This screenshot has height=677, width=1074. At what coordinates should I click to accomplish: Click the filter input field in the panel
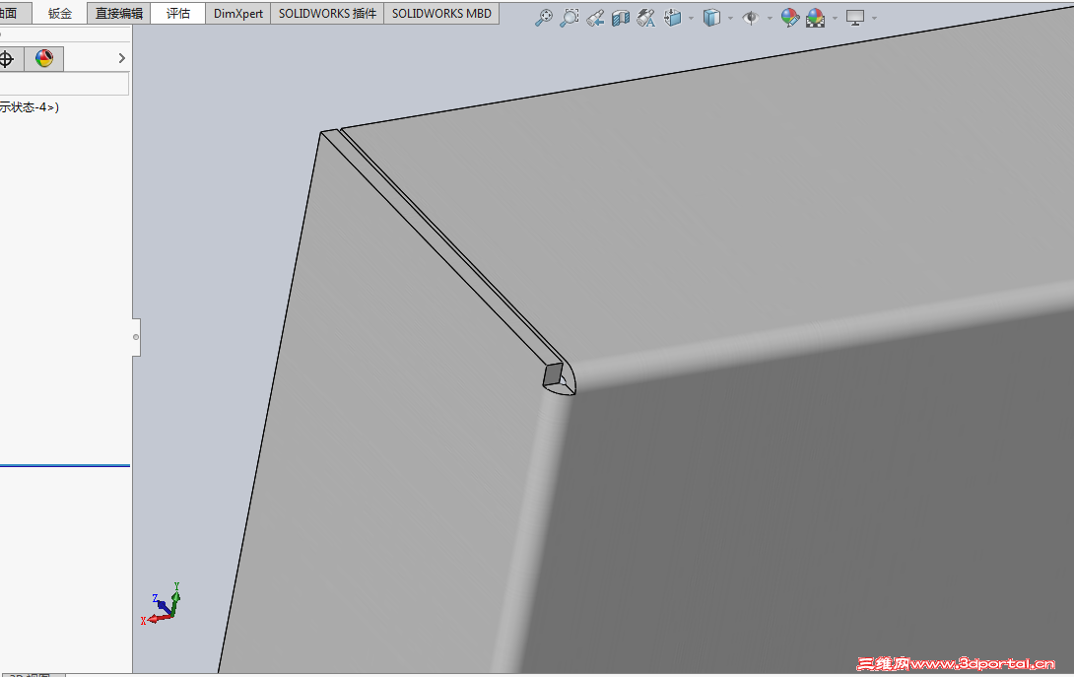(x=64, y=84)
